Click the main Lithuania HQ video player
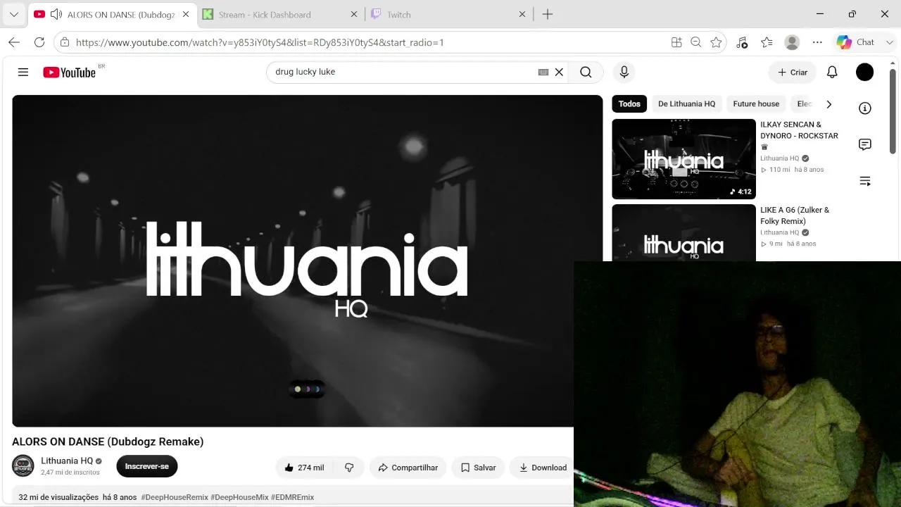Screen dimensions: 901x507 [x=307, y=261]
